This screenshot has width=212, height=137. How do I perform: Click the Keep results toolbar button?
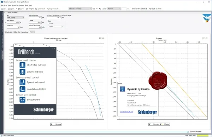pos(40,9)
